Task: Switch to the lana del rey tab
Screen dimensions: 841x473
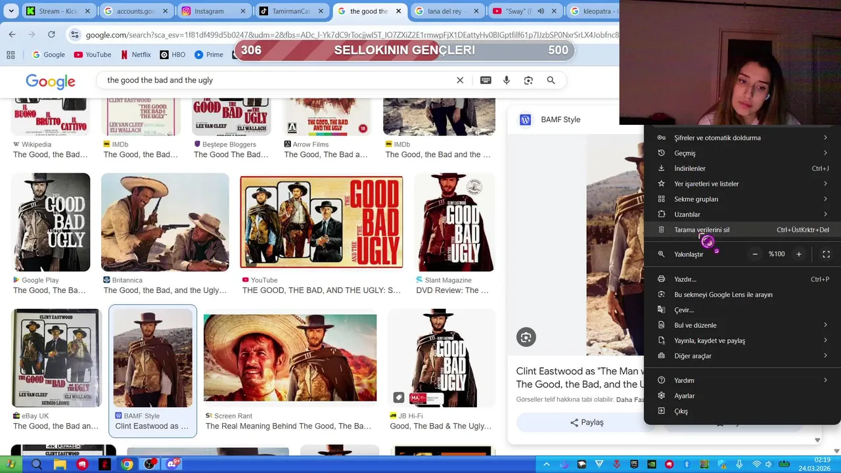Action: [x=447, y=11]
